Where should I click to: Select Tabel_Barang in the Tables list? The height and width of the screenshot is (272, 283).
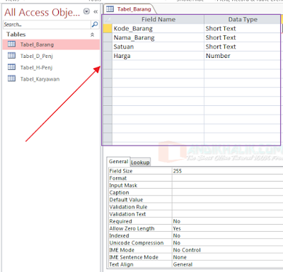point(51,45)
